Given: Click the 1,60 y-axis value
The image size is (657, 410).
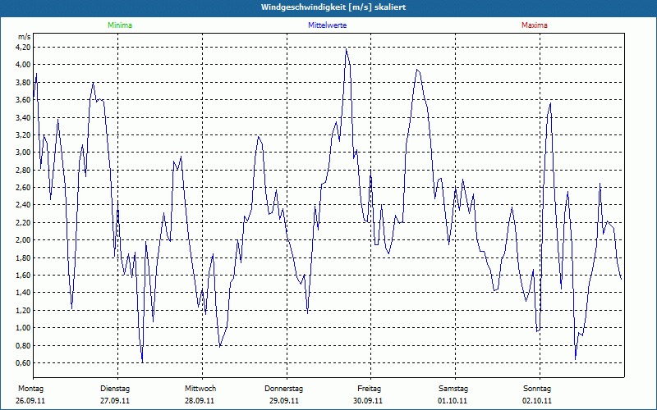Looking at the screenshot, I should pos(24,275).
